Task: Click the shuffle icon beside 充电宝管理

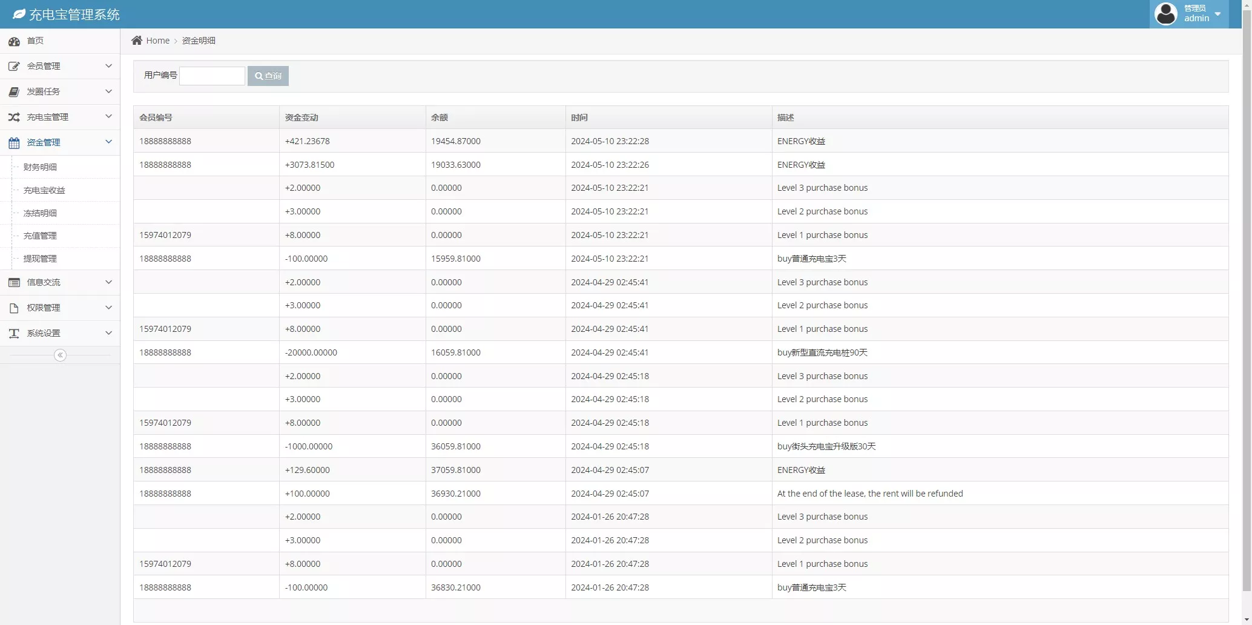Action: point(14,117)
